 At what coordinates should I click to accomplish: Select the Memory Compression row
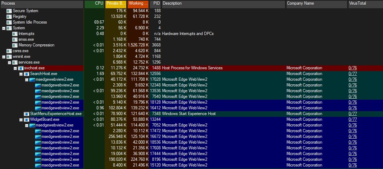tap(191, 45)
